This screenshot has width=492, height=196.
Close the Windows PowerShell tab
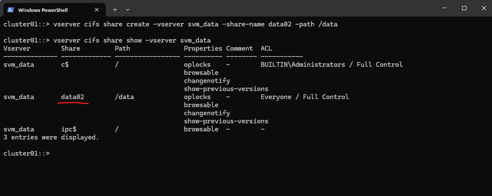click(96, 10)
